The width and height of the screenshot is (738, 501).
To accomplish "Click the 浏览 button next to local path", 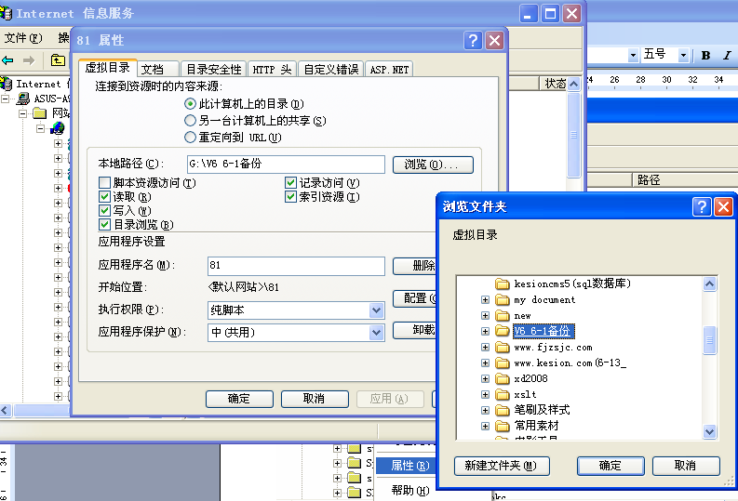I will click(433, 165).
